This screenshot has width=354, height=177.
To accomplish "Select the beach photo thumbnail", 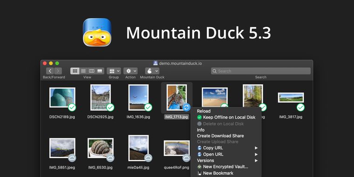I will [x=214, y=97].
